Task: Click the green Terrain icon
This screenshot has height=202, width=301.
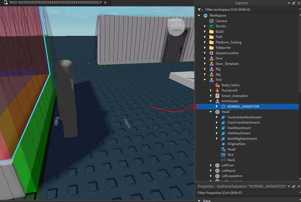Action: (211, 26)
